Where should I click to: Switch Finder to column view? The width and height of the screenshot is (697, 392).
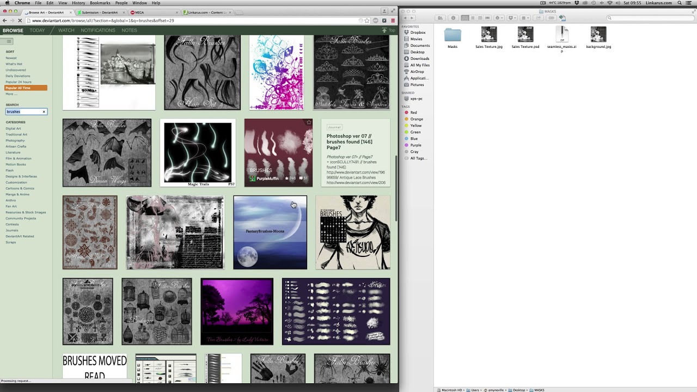coord(480,18)
